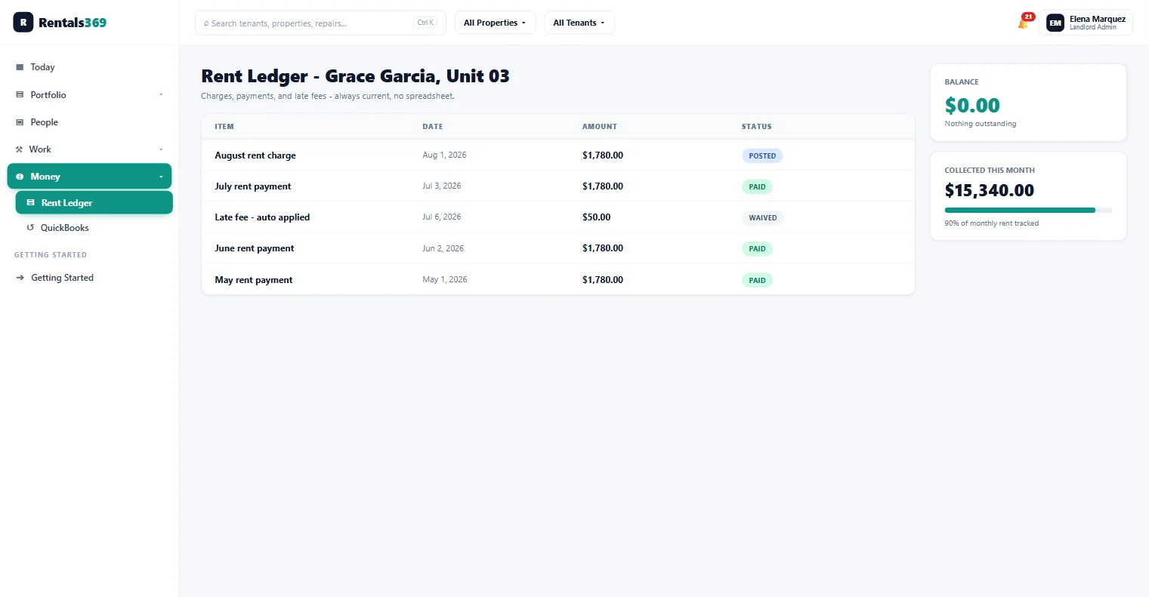Select the June rent payment item

254,248
